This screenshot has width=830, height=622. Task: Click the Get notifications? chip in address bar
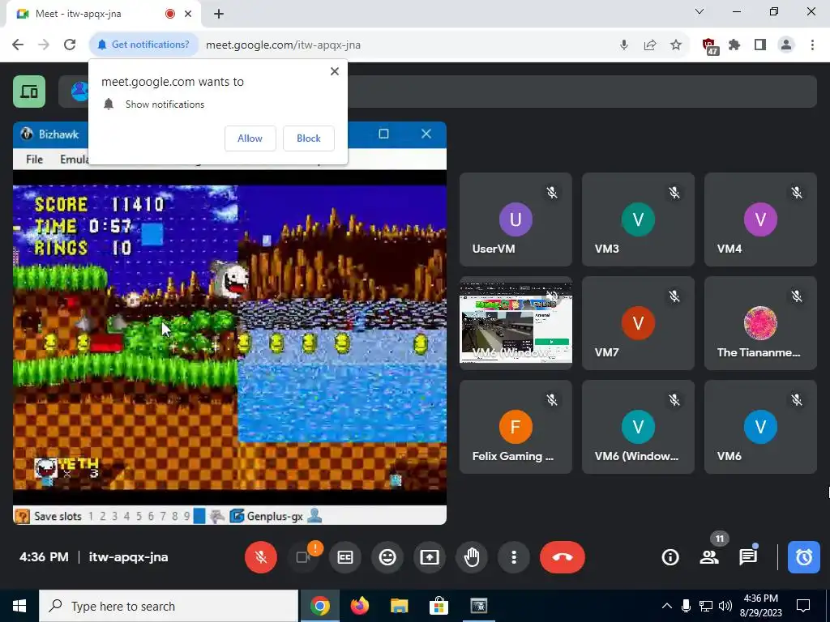pyautogui.click(x=144, y=45)
